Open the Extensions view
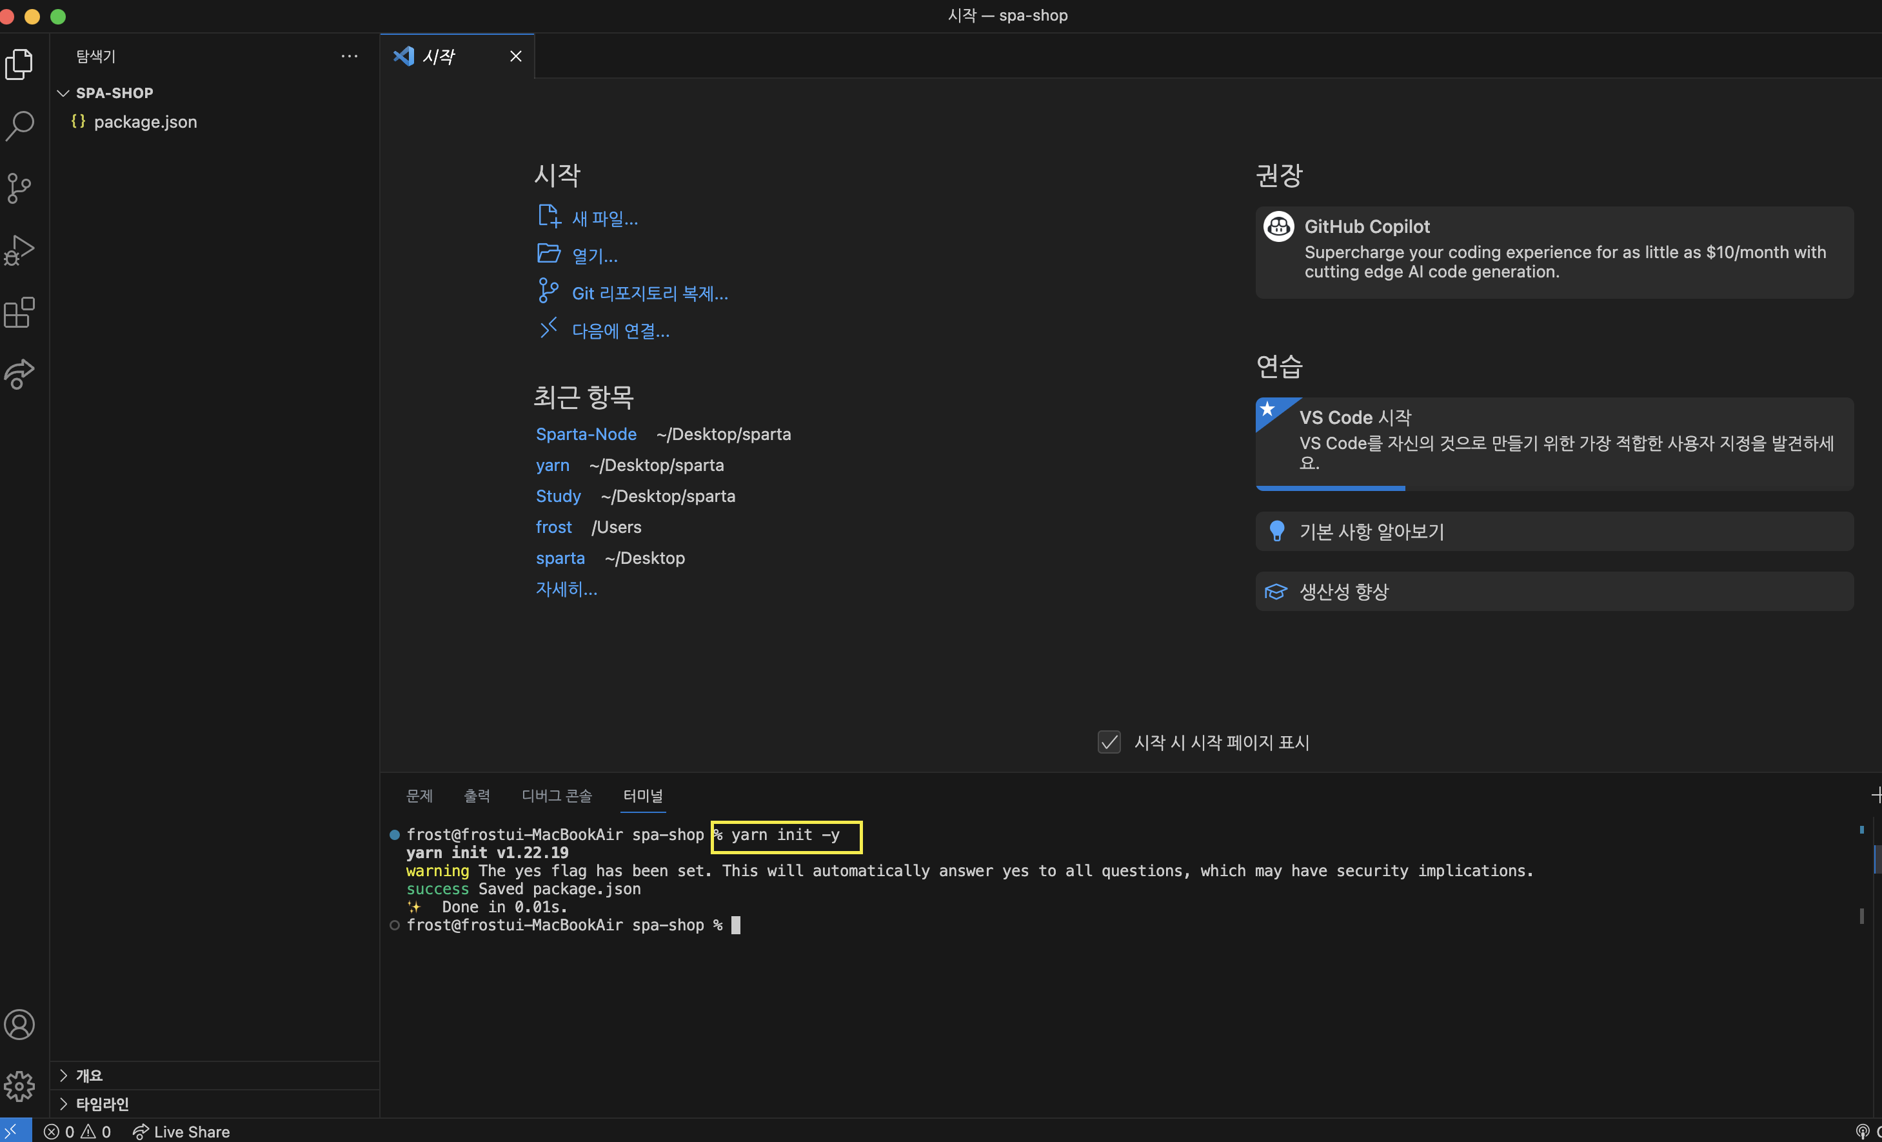The image size is (1882, 1142). pos(19,312)
